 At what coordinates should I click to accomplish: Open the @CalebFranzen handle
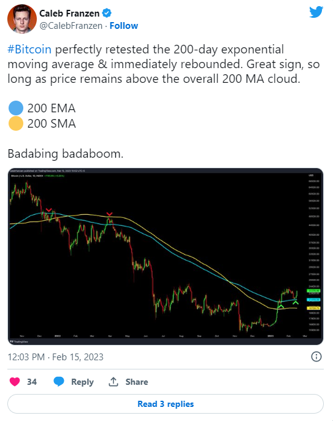(x=71, y=26)
